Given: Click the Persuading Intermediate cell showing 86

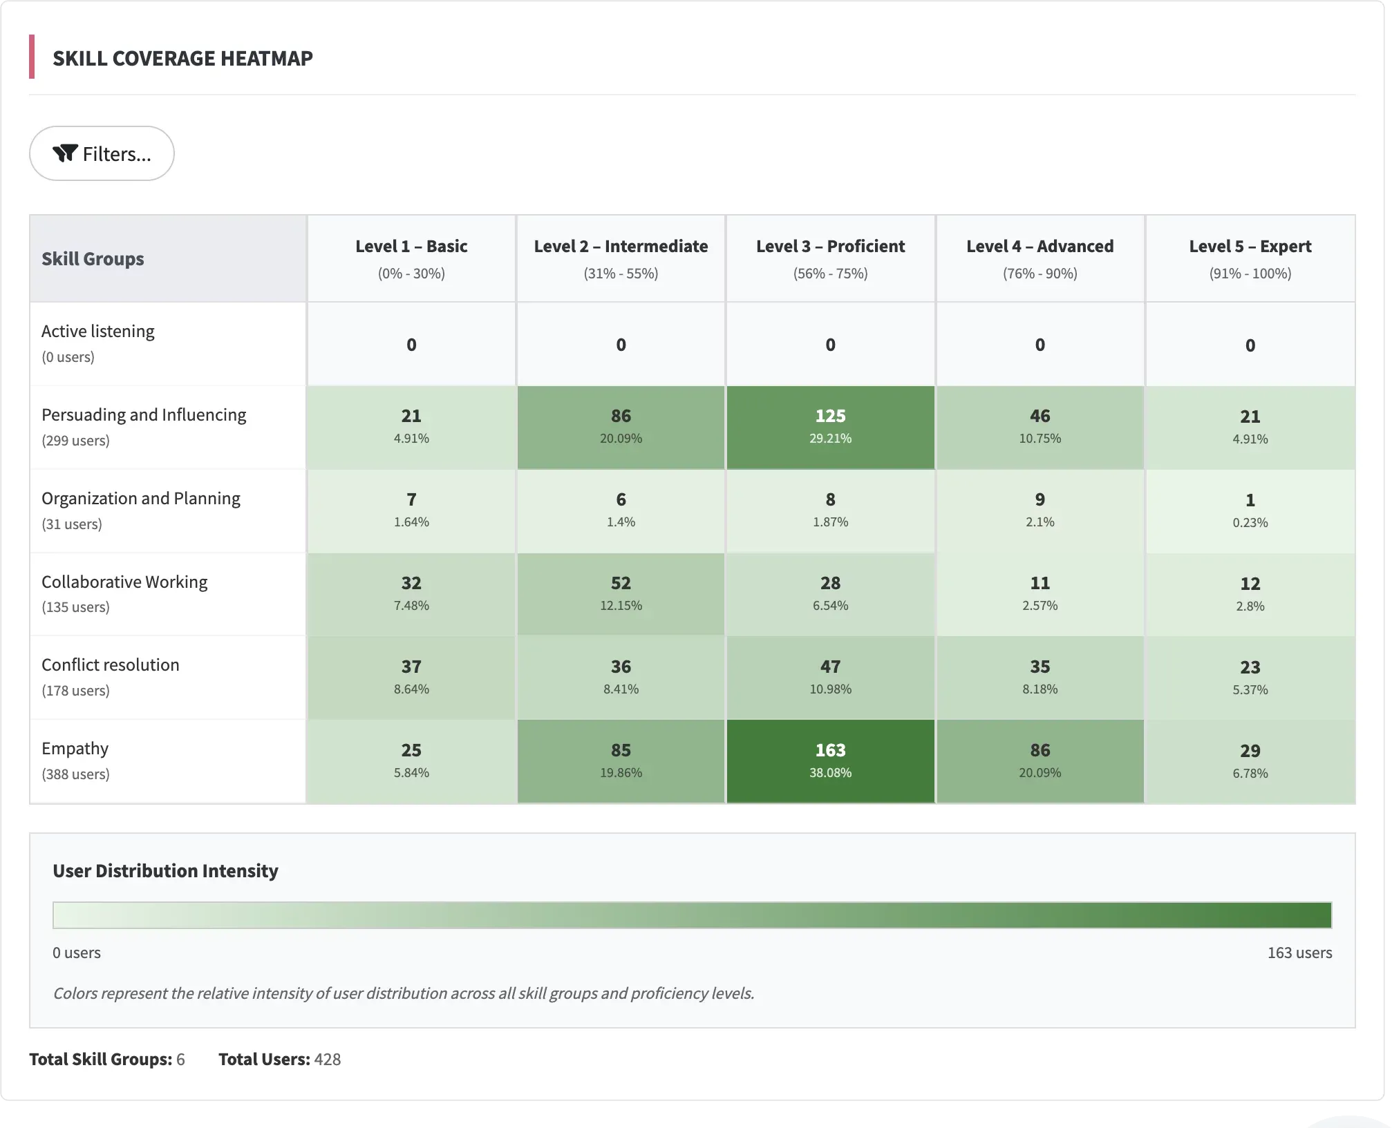Looking at the screenshot, I should click(621, 427).
